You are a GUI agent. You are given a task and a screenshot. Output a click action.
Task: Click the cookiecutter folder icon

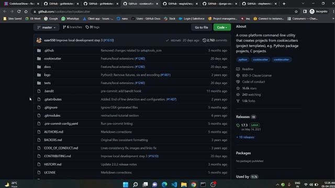point(39,58)
